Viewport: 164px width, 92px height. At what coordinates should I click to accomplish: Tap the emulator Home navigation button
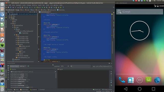tap(140, 89)
